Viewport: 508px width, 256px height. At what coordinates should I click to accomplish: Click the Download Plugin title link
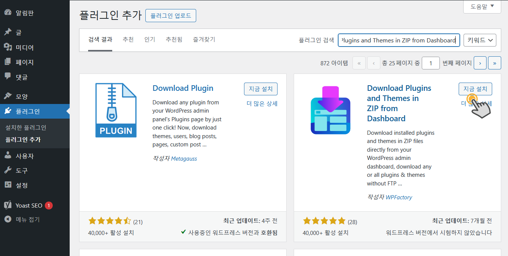[183, 88]
